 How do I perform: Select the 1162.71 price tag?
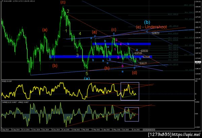point(143,63)
